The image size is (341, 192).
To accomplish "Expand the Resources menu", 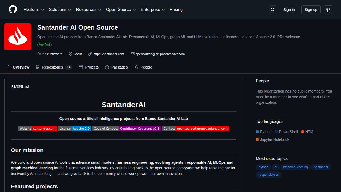I will (88, 10).
